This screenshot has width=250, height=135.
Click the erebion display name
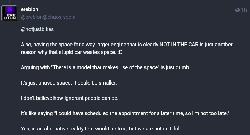tap(30, 9)
